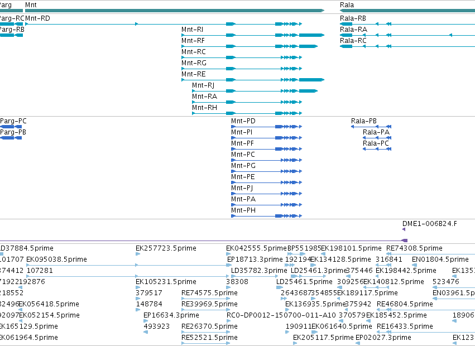Click EST LD25461.3prime label
The image size is (475, 346).
pos(319,271)
